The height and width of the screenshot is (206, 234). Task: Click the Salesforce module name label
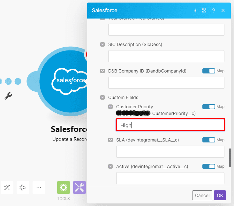pos(69,129)
